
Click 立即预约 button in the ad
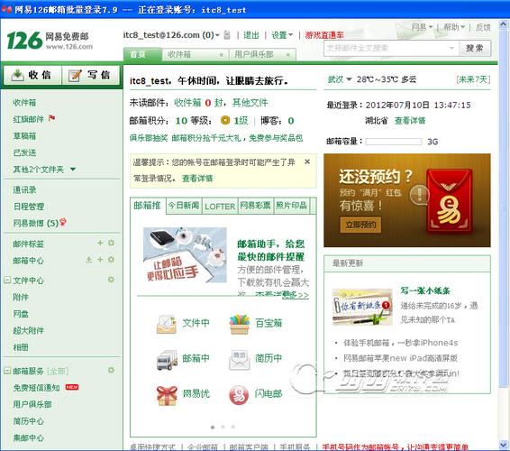coord(360,225)
